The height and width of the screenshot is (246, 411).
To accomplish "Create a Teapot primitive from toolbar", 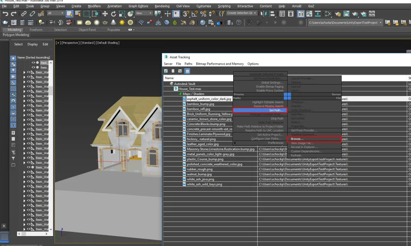I will click(105, 23).
